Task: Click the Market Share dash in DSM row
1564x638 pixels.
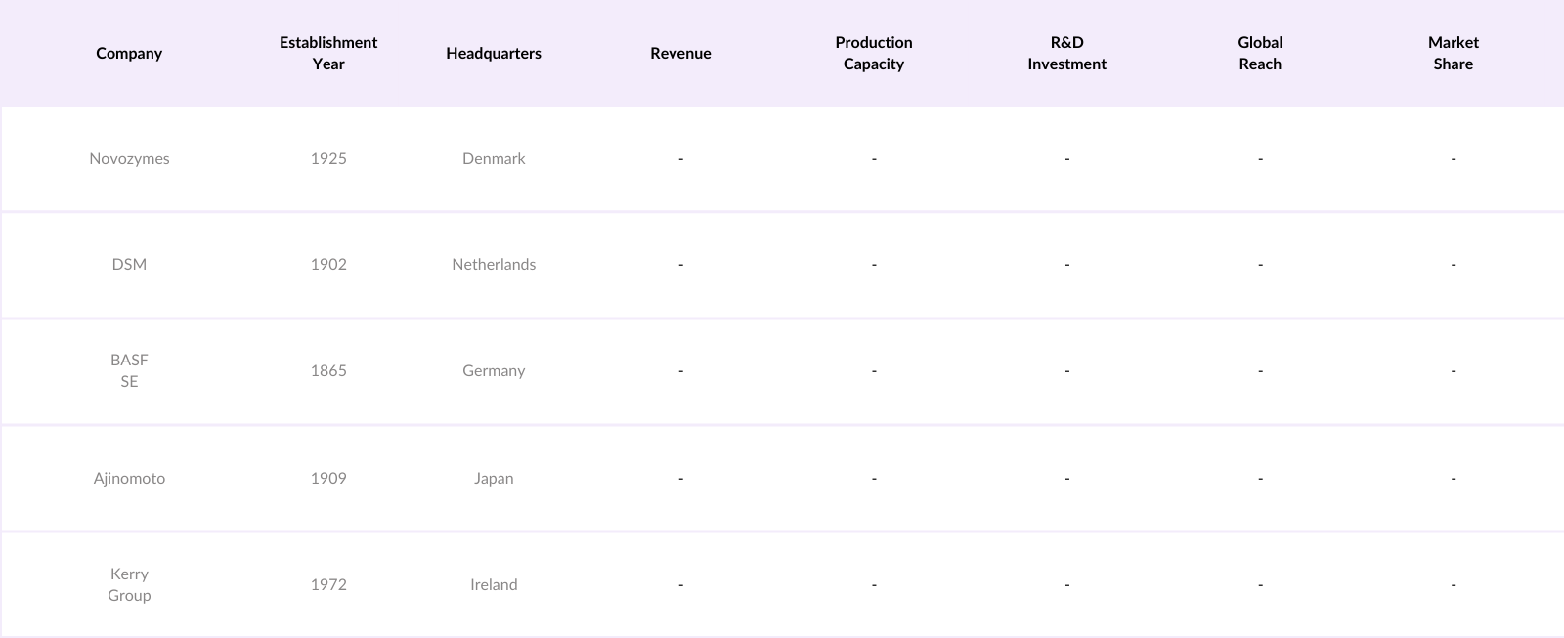Action: pos(1454,264)
